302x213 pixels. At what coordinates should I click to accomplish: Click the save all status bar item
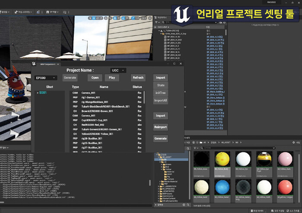click(277, 211)
